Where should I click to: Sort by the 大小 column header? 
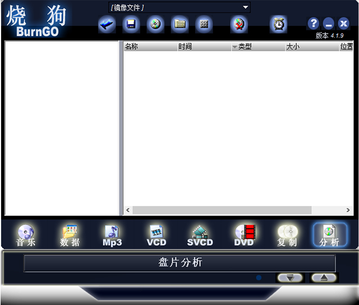(312, 46)
